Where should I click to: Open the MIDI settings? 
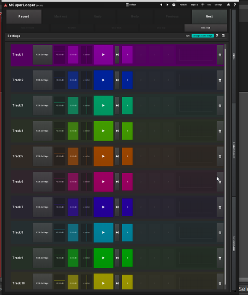(209, 5)
